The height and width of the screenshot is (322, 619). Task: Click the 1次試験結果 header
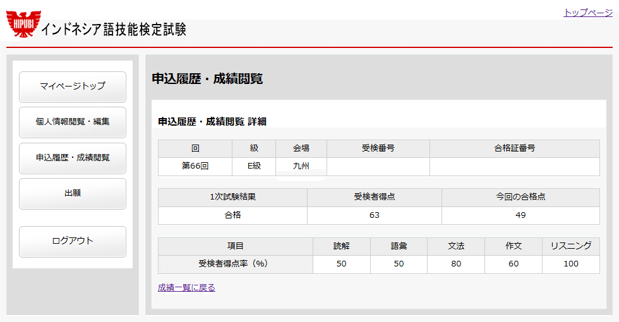(233, 197)
